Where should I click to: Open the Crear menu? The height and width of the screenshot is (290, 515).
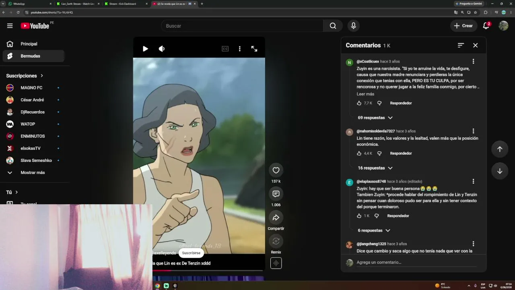[463, 26]
